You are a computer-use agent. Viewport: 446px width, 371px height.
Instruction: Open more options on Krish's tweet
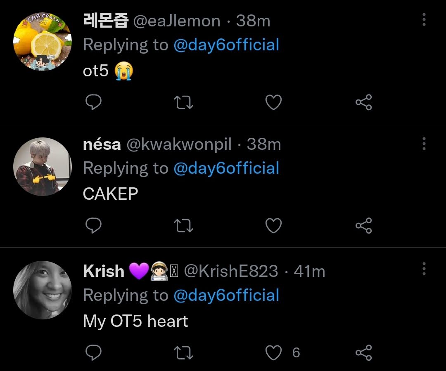424,269
